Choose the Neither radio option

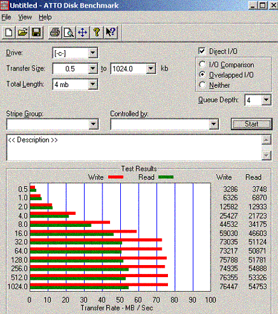point(202,85)
